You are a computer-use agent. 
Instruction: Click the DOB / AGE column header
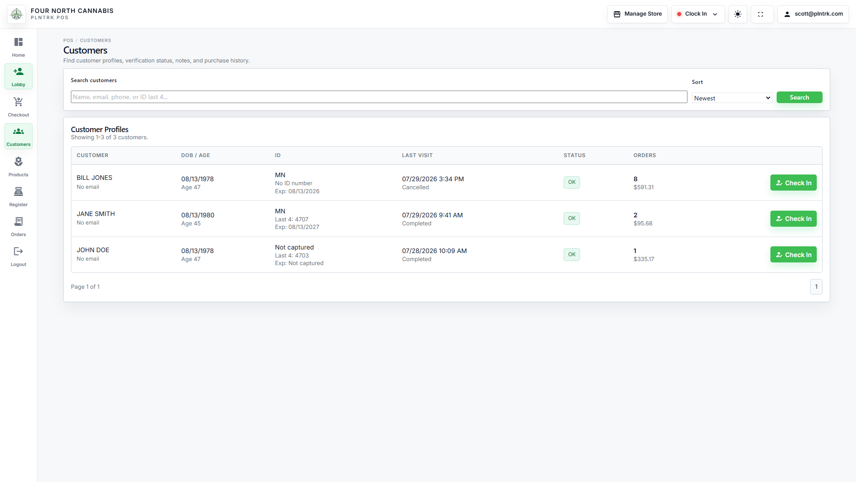(x=195, y=155)
